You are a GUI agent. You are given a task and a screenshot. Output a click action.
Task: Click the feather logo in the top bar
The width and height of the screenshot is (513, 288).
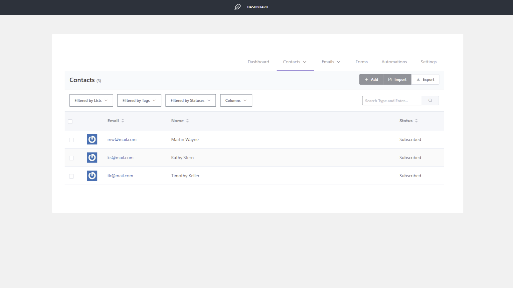click(237, 7)
